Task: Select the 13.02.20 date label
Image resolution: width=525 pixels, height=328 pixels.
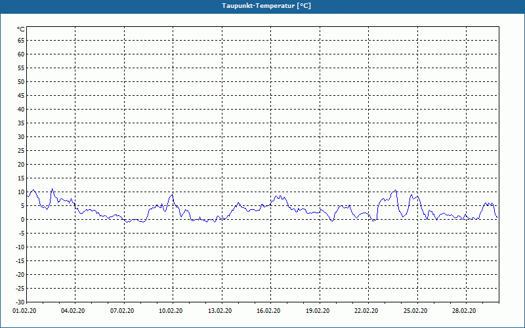Action: (x=220, y=311)
